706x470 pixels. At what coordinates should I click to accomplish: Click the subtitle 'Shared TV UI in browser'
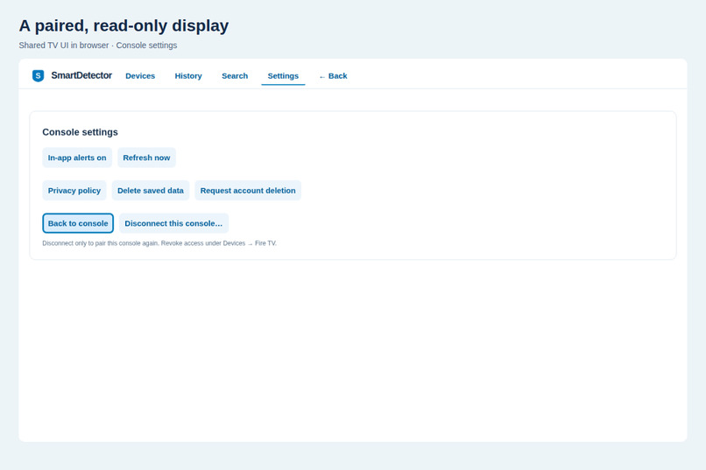[63, 46]
